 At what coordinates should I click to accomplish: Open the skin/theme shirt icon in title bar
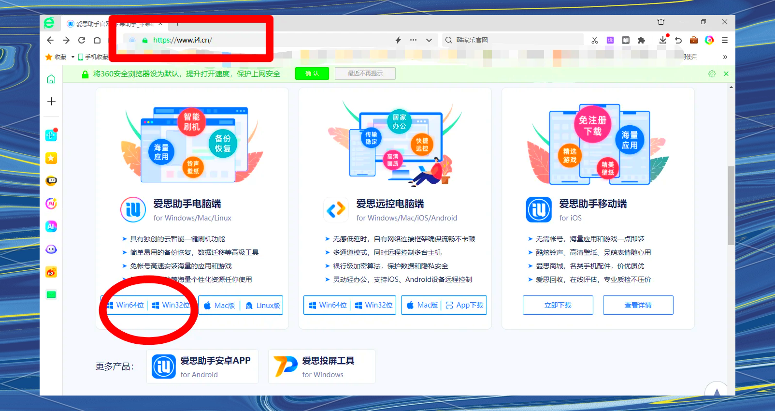tap(661, 22)
